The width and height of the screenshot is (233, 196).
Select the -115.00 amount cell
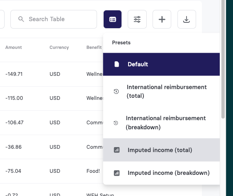[14, 98]
